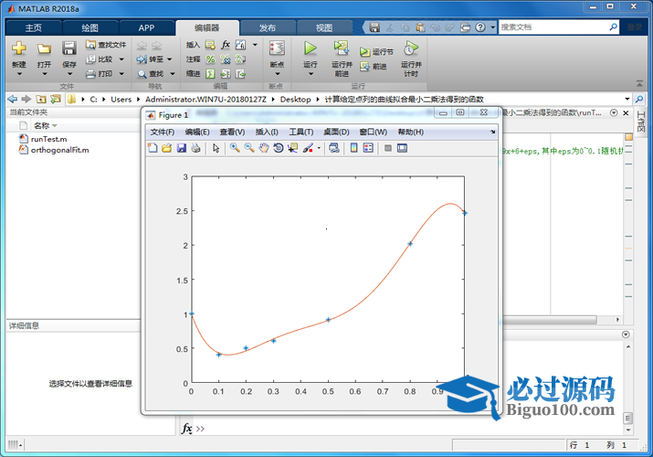Click the Open (打开) folder icon
Screen dimensions: 653x457
(x=44, y=48)
